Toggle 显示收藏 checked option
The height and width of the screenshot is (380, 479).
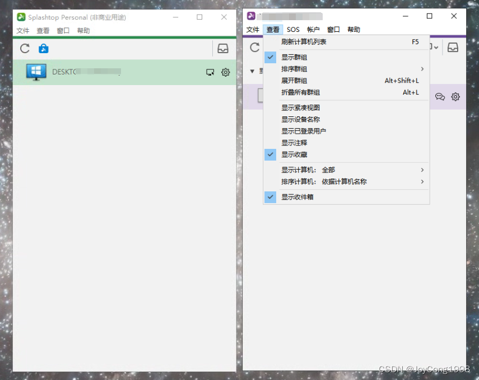(x=346, y=154)
